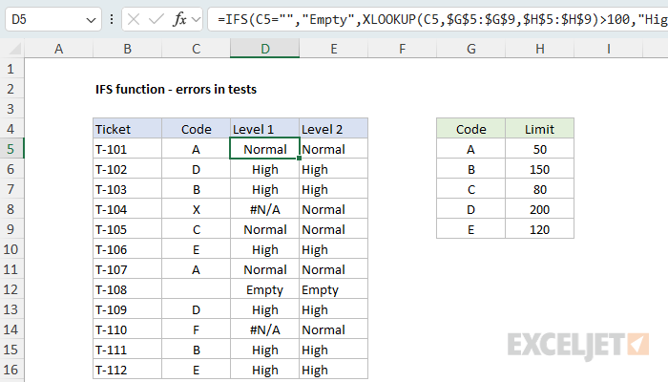Select limit value 120 cell
This screenshot has height=382, width=668.
pos(540,229)
